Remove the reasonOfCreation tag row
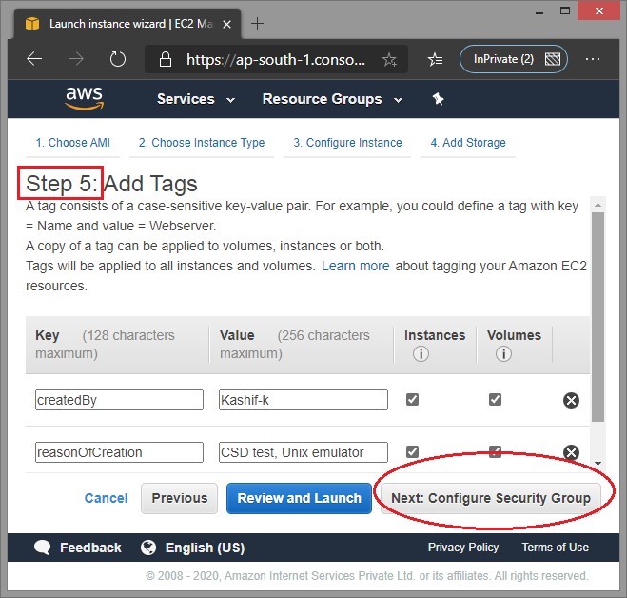 coord(571,452)
